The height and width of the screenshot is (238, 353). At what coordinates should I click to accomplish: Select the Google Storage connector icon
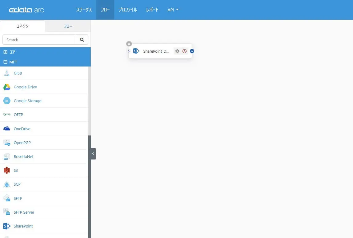[x=7, y=101]
